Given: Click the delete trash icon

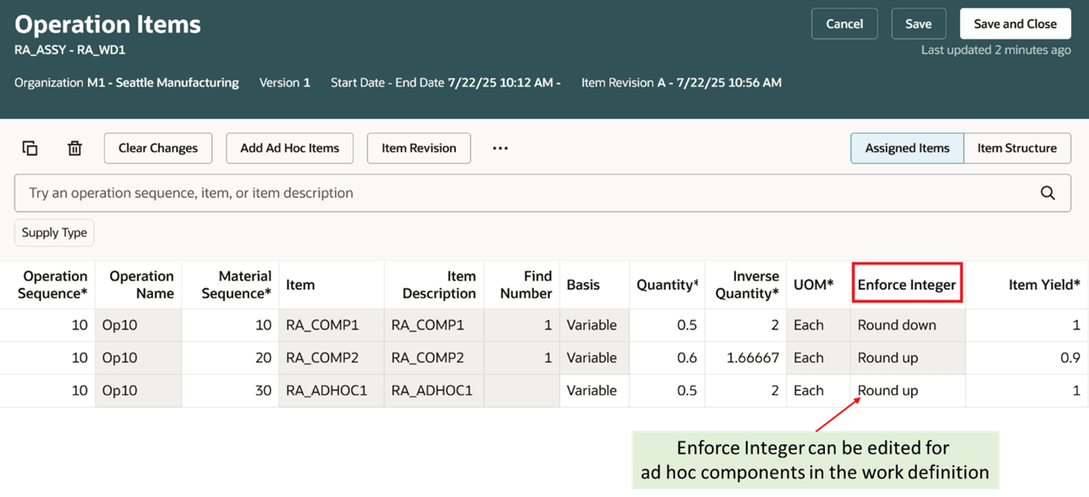Looking at the screenshot, I should point(74,148).
